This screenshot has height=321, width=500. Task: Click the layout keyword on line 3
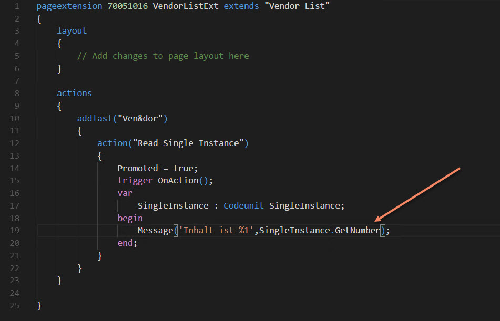[x=72, y=30]
